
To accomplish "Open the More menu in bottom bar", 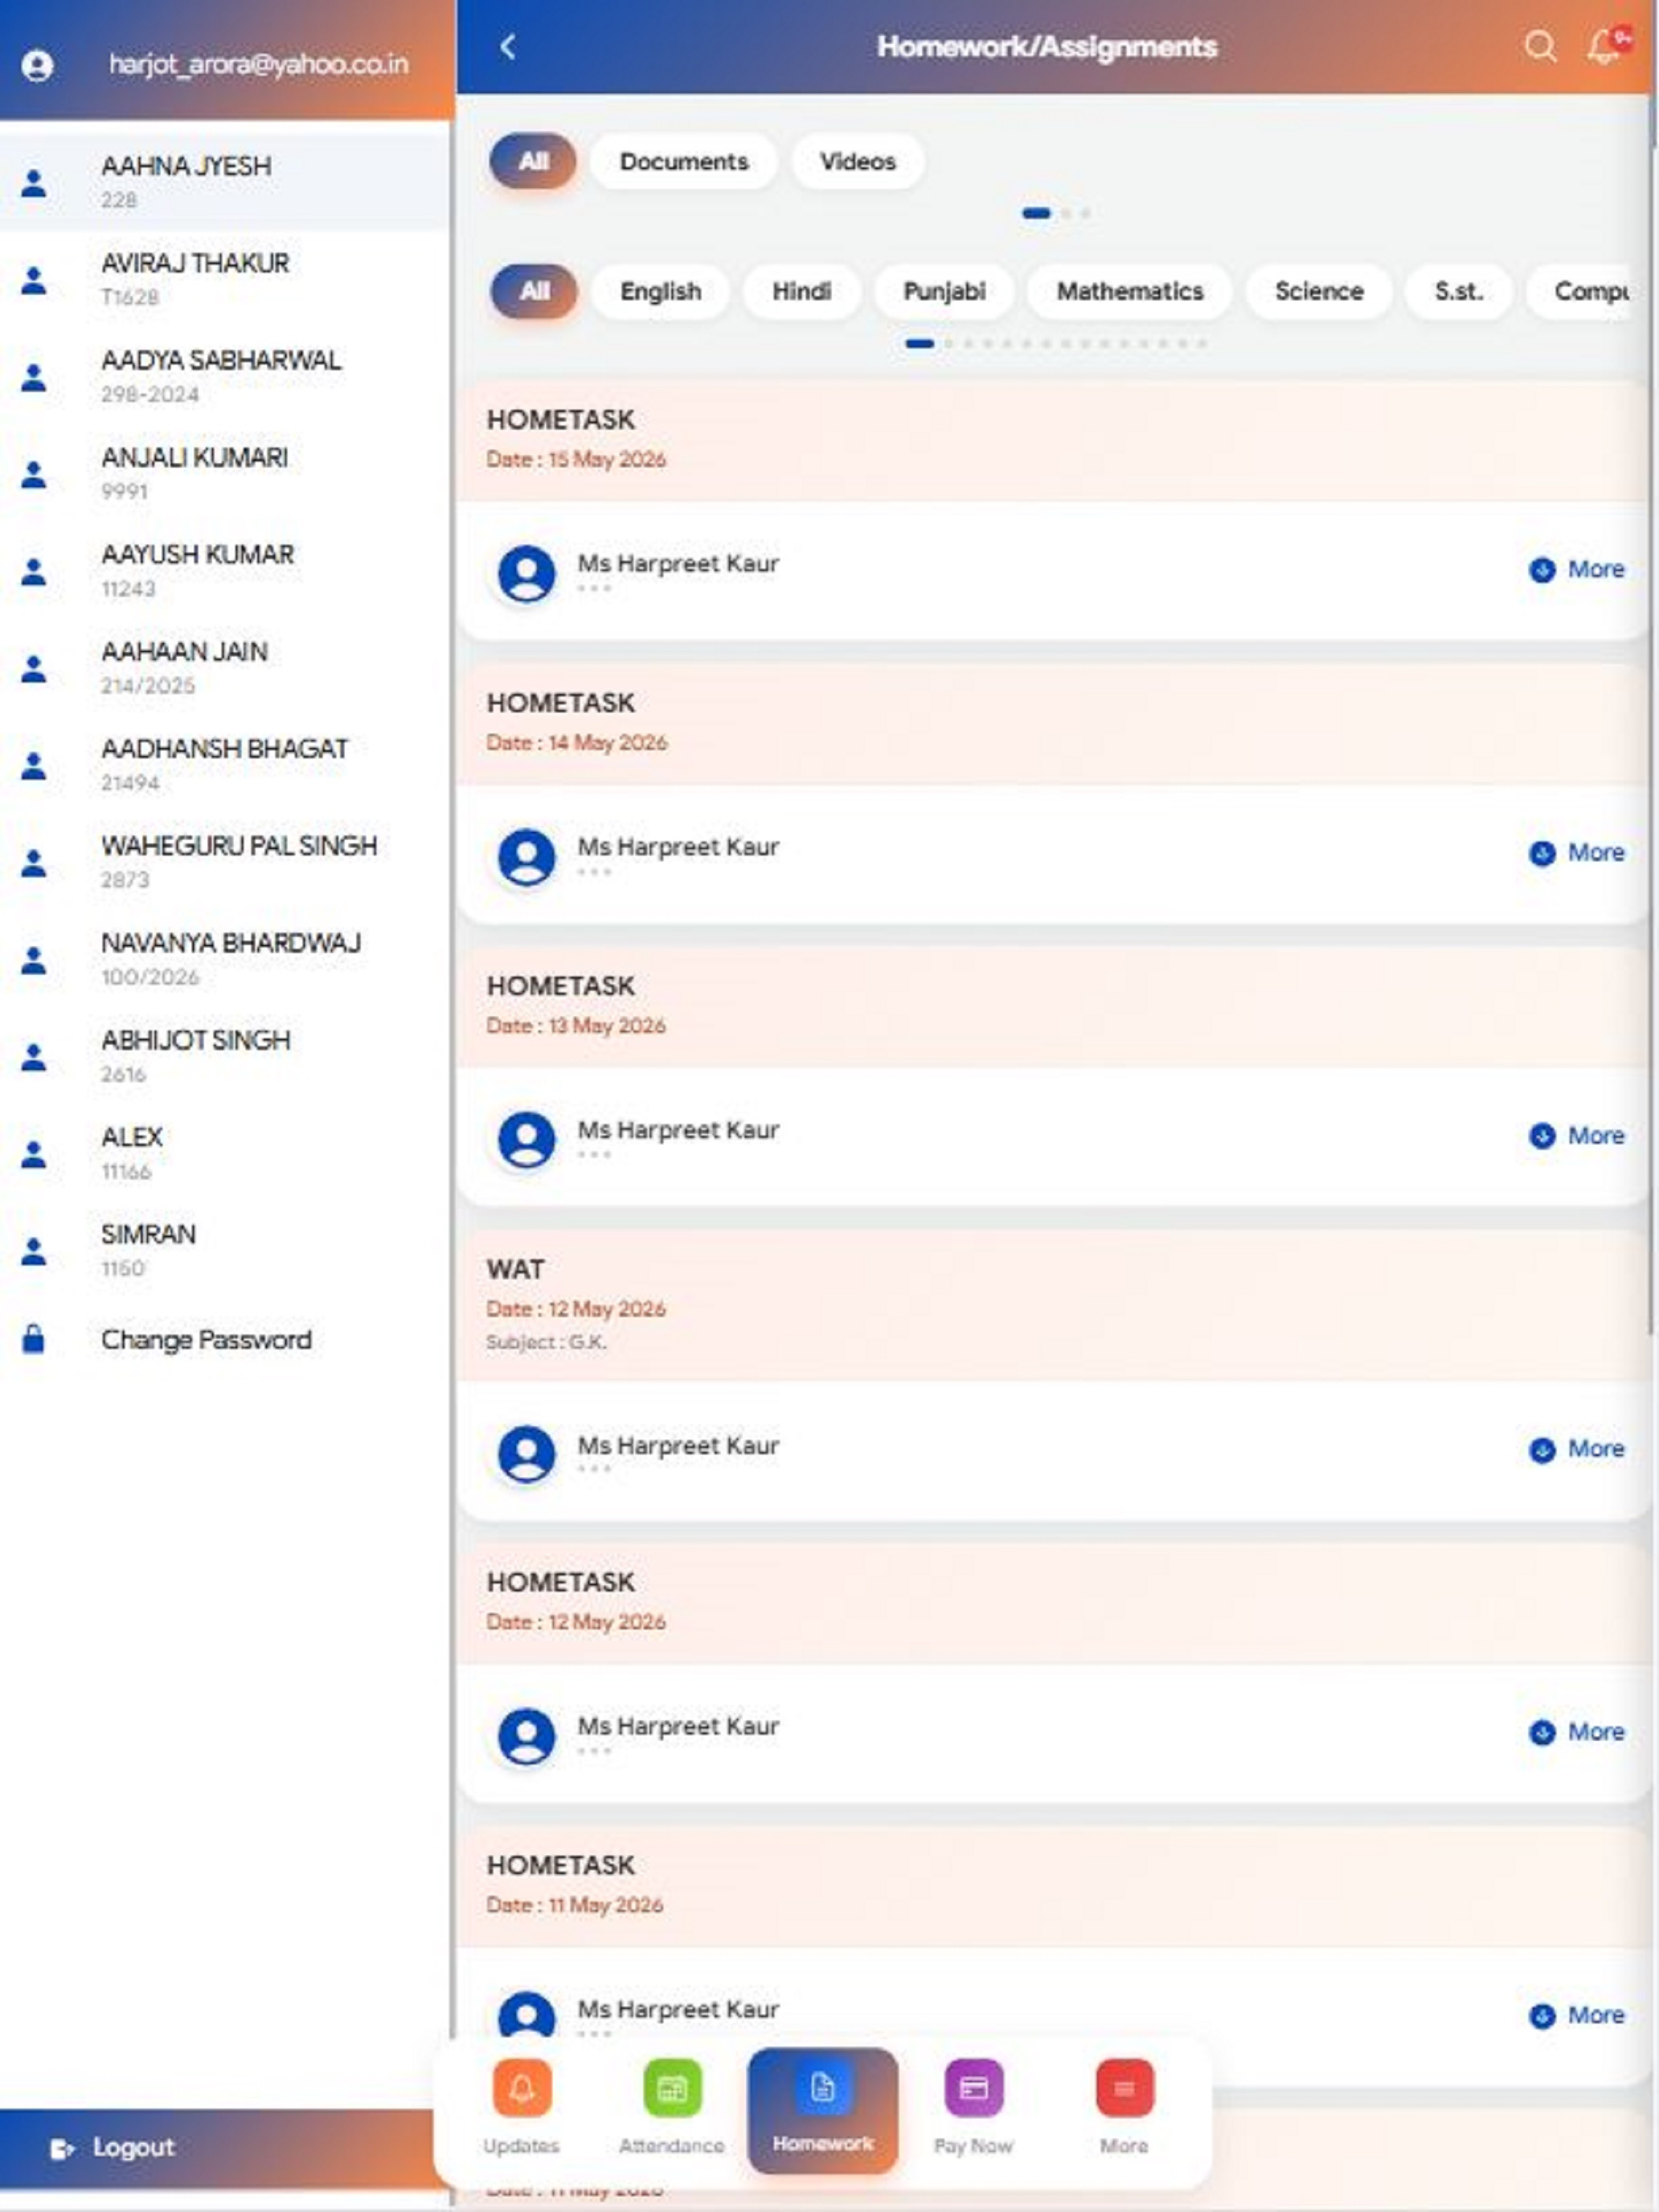I will coord(1124,2107).
